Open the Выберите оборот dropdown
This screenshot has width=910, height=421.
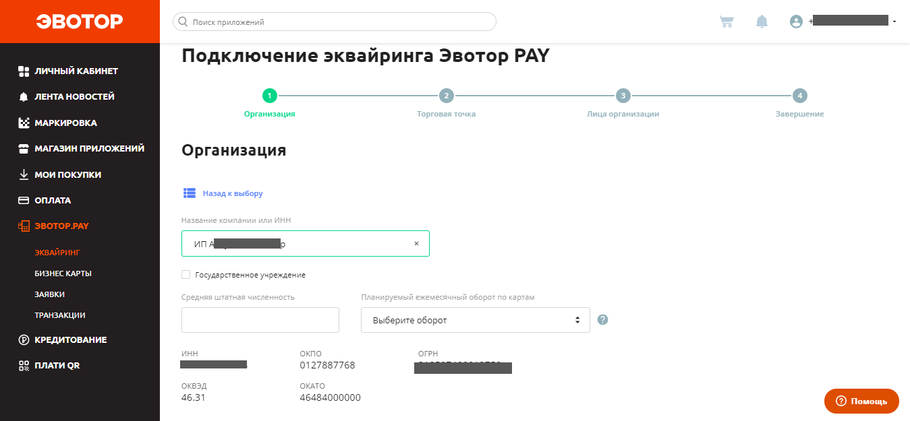pyautogui.click(x=476, y=320)
